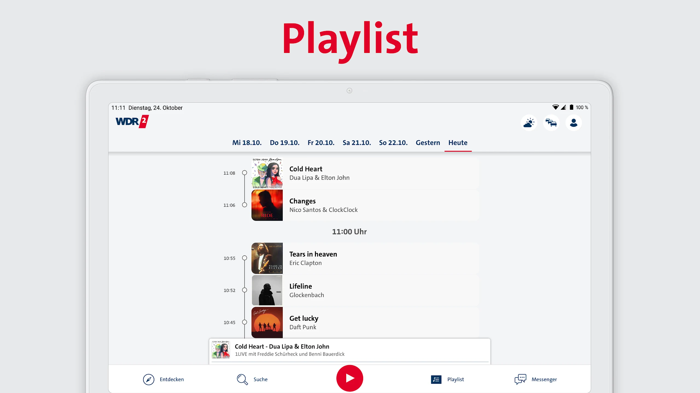Tap the Changes song title

point(302,201)
